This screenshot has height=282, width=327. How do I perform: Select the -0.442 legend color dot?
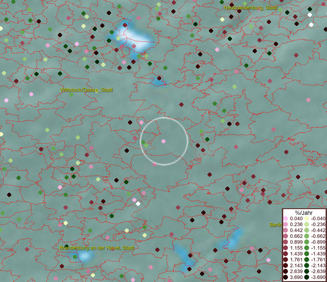307,230
